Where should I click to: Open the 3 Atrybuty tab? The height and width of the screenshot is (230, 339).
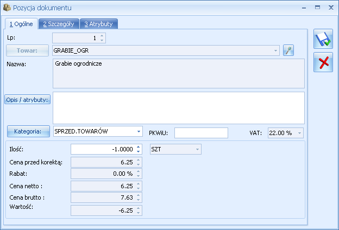point(98,24)
